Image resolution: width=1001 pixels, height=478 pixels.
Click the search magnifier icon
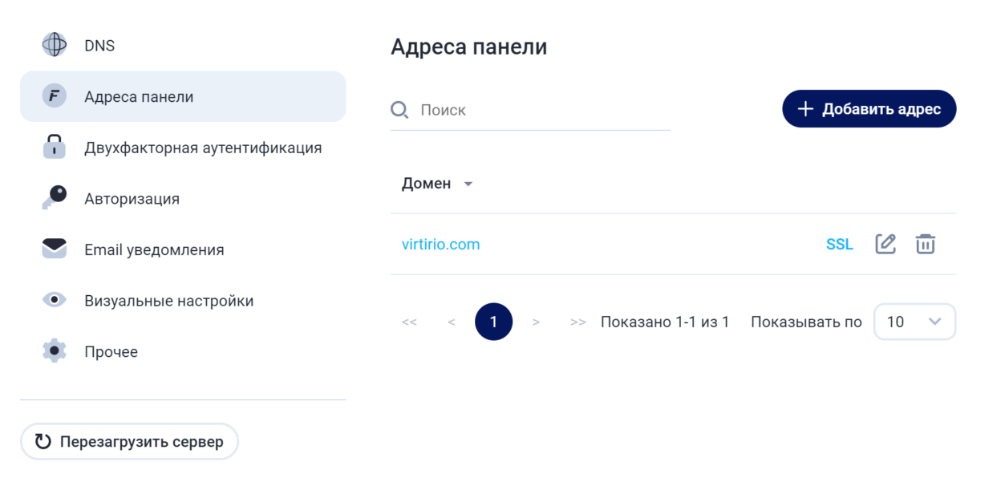pyautogui.click(x=399, y=109)
